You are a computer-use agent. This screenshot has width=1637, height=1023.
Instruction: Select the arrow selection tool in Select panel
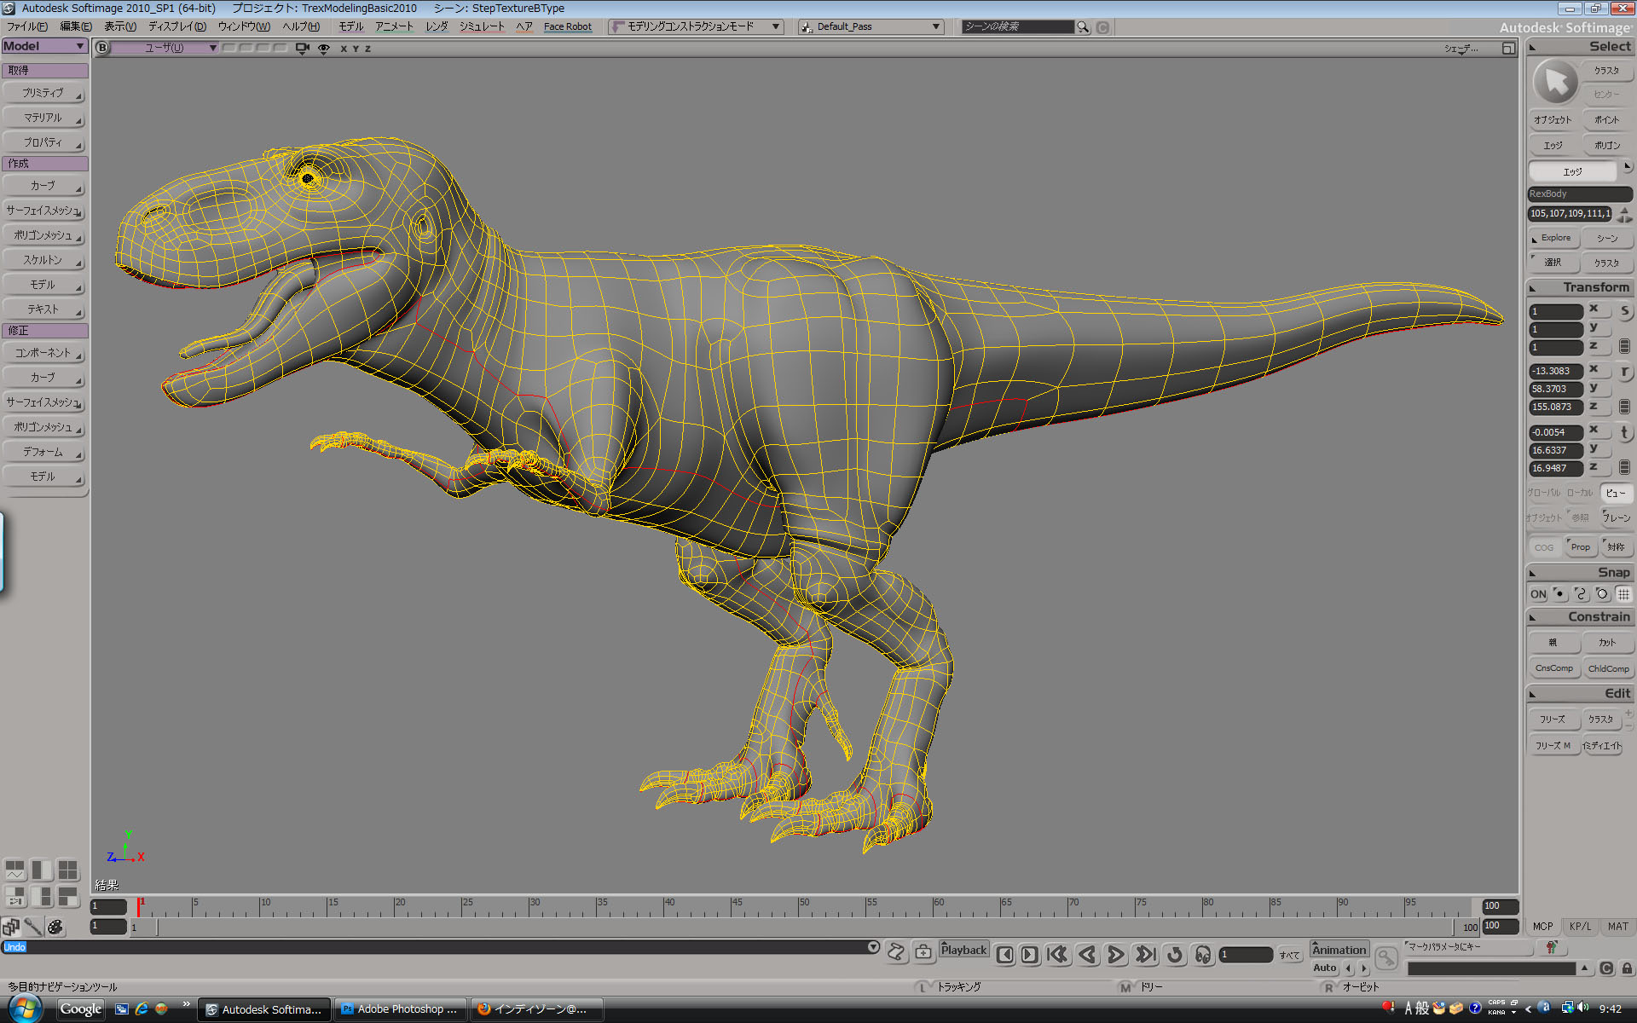(x=1554, y=83)
